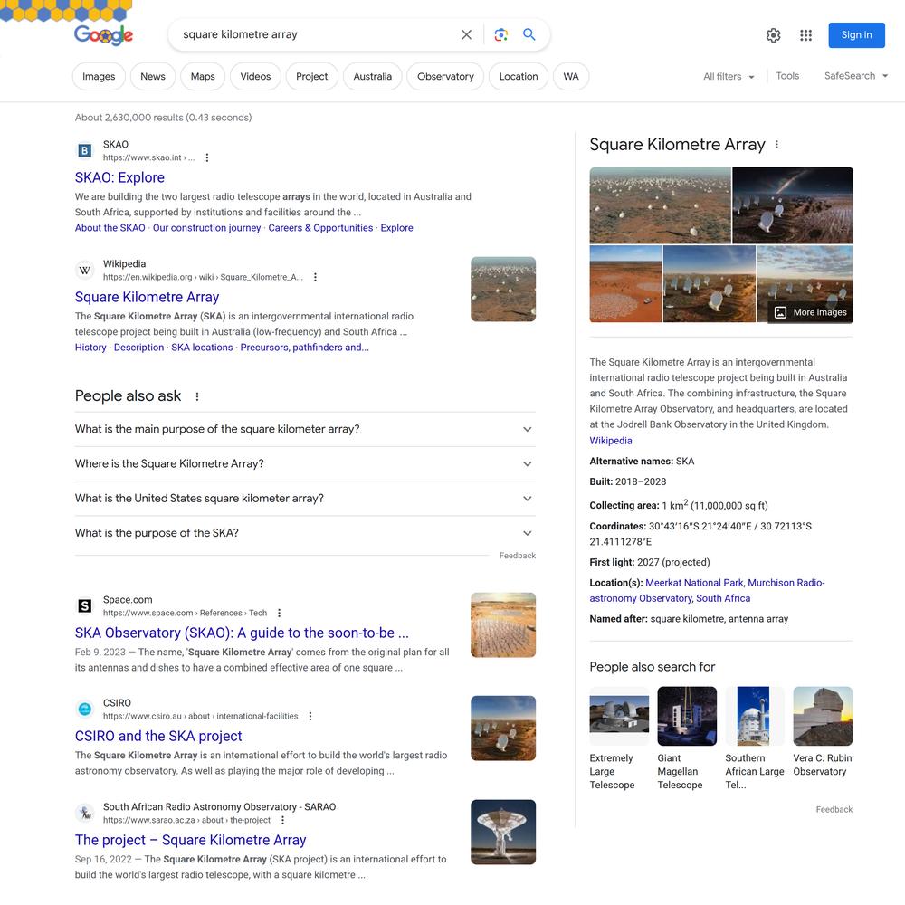Open 'CSIRO and the SKA project' result
The height and width of the screenshot is (905, 905).
[x=158, y=737]
